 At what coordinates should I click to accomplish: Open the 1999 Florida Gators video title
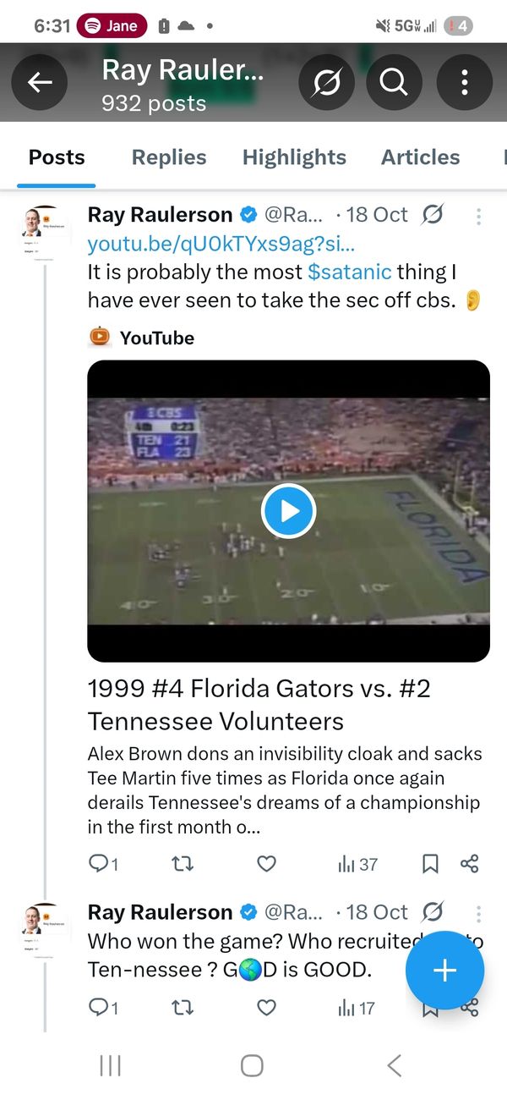click(x=259, y=705)
